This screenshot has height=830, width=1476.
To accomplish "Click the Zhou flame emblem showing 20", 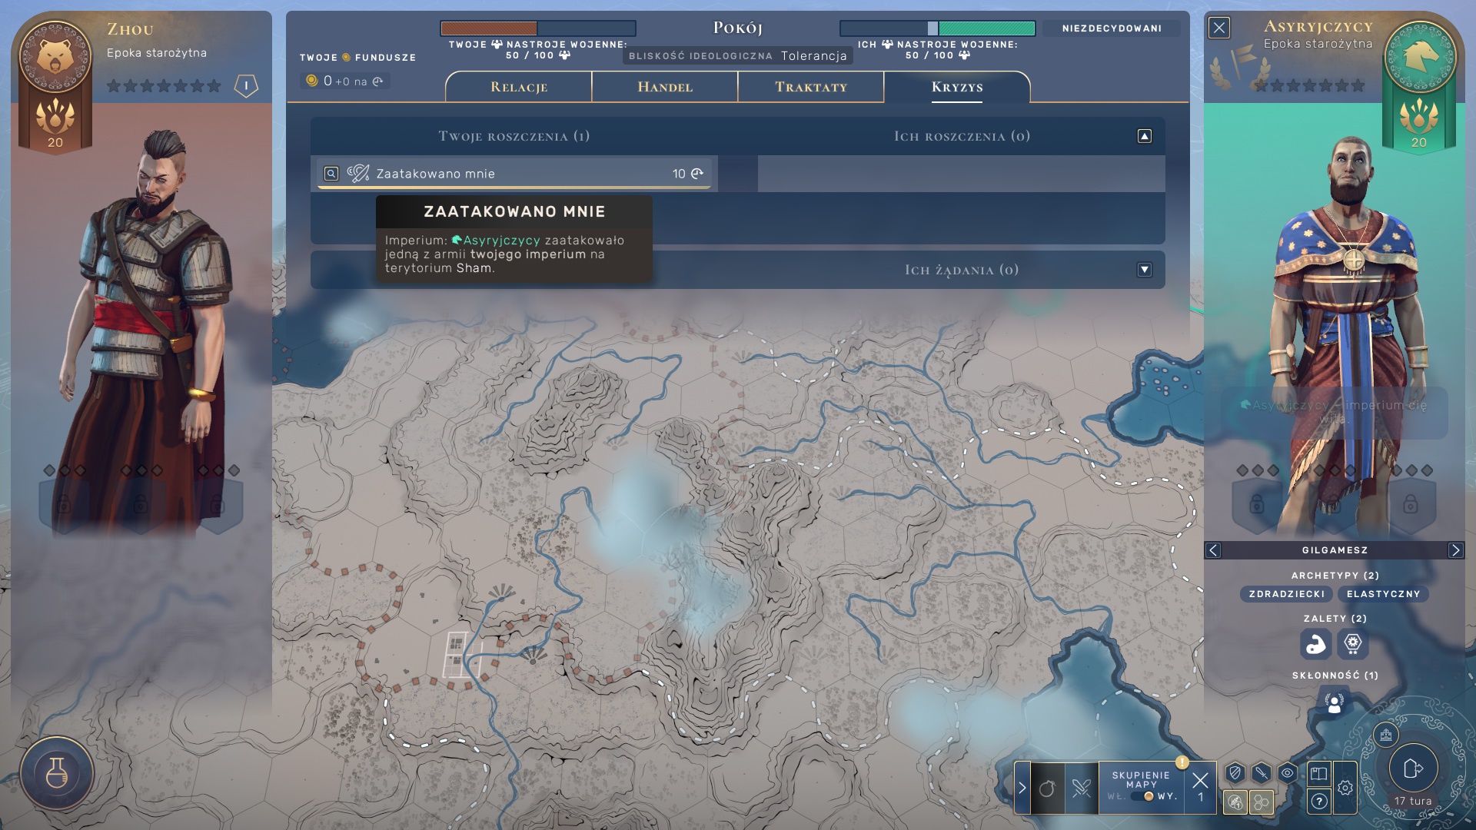I will (x=55, y=122).
